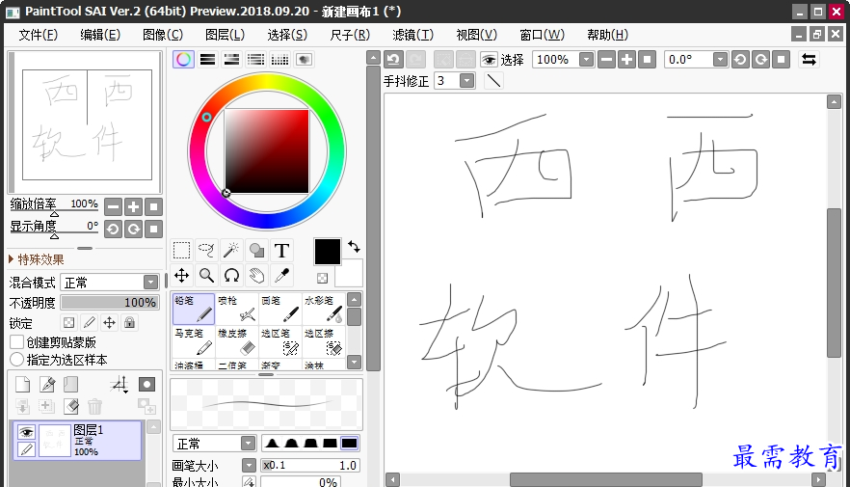Enable the 创建剪贴蒙版 checkbox
The width and height of the screenshot is (850, 487).
[x=16, y=342]
